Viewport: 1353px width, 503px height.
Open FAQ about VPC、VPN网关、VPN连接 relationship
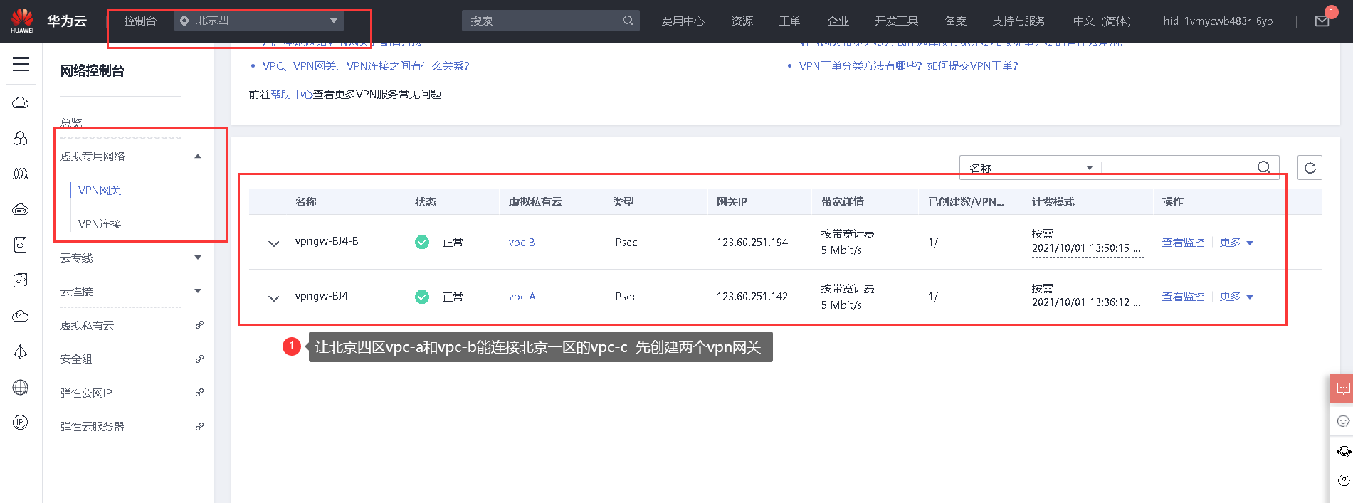pos(366,66)
